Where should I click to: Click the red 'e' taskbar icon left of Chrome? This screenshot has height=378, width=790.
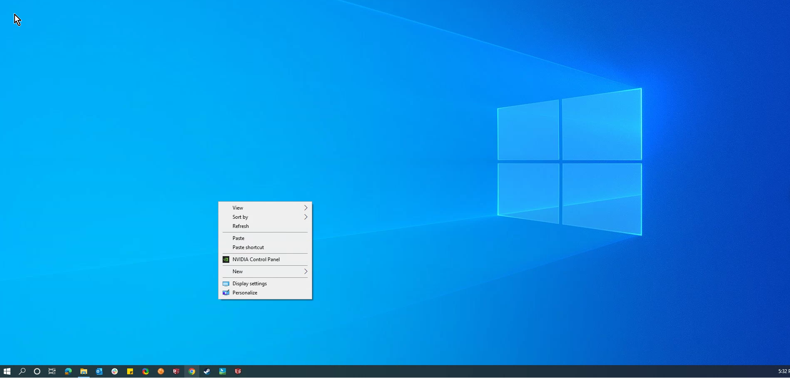click(x=176, y=371)
